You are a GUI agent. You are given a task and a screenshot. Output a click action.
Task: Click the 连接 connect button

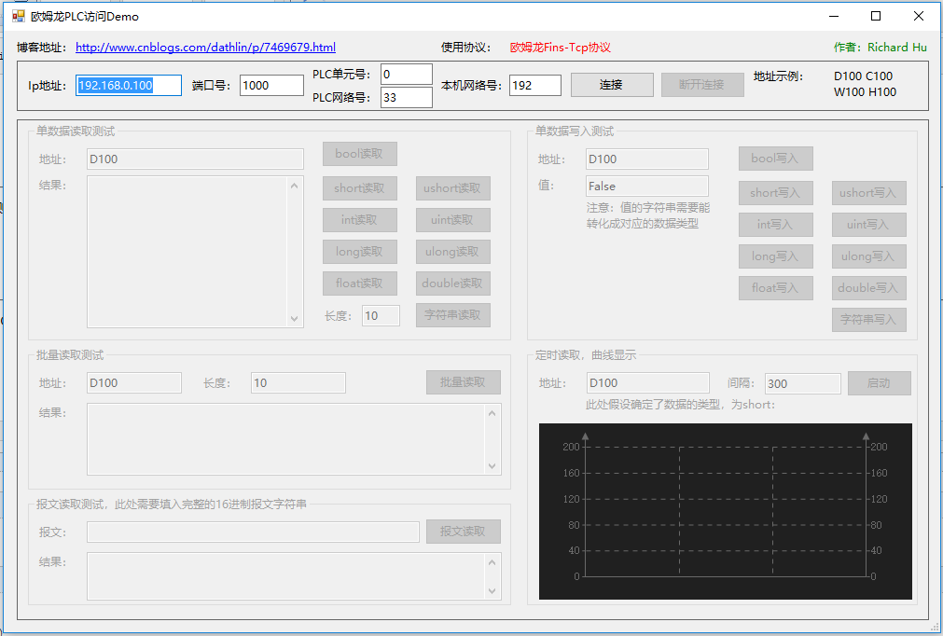tap(612, 85)
